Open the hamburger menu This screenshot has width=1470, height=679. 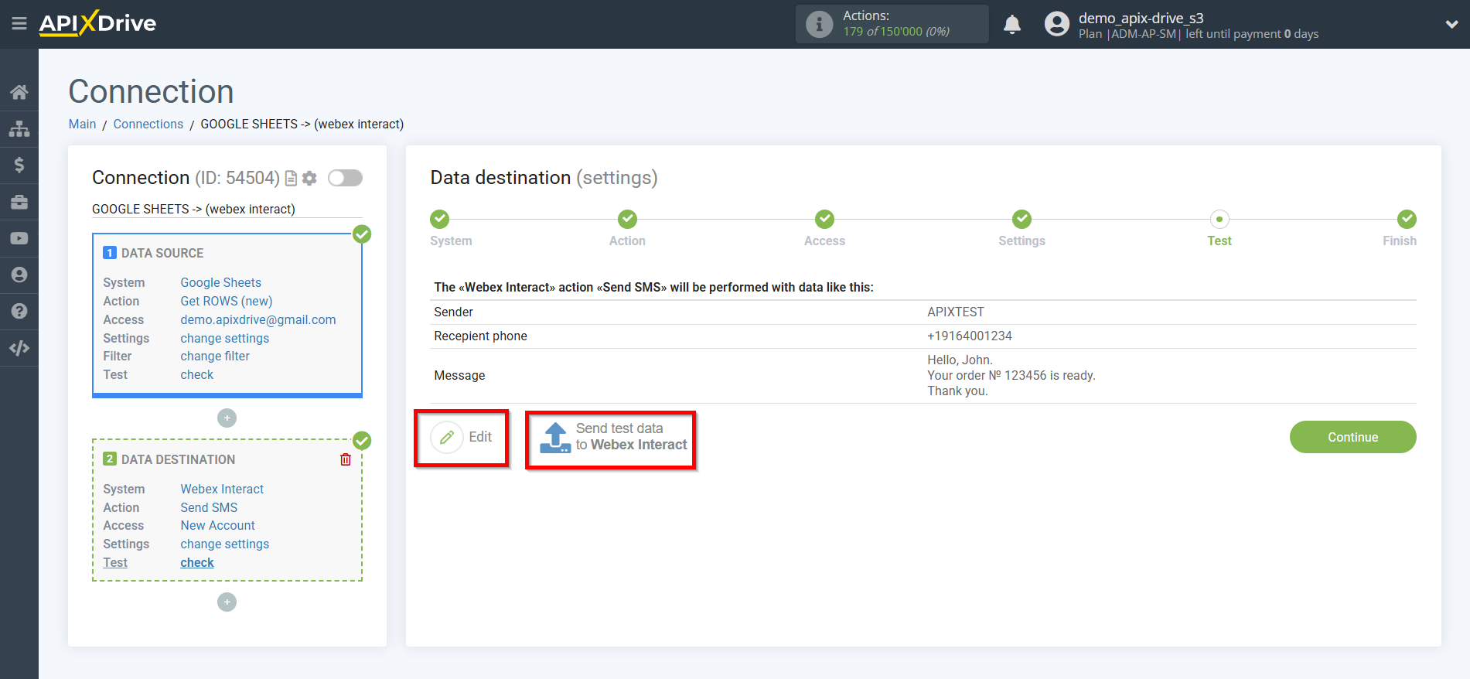(x=19, y=24)
